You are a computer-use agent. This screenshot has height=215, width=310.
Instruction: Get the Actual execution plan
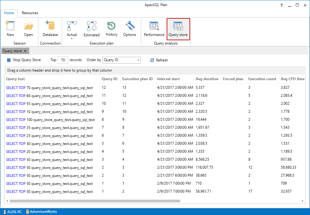pyautogui.click(x=72, y=29)
